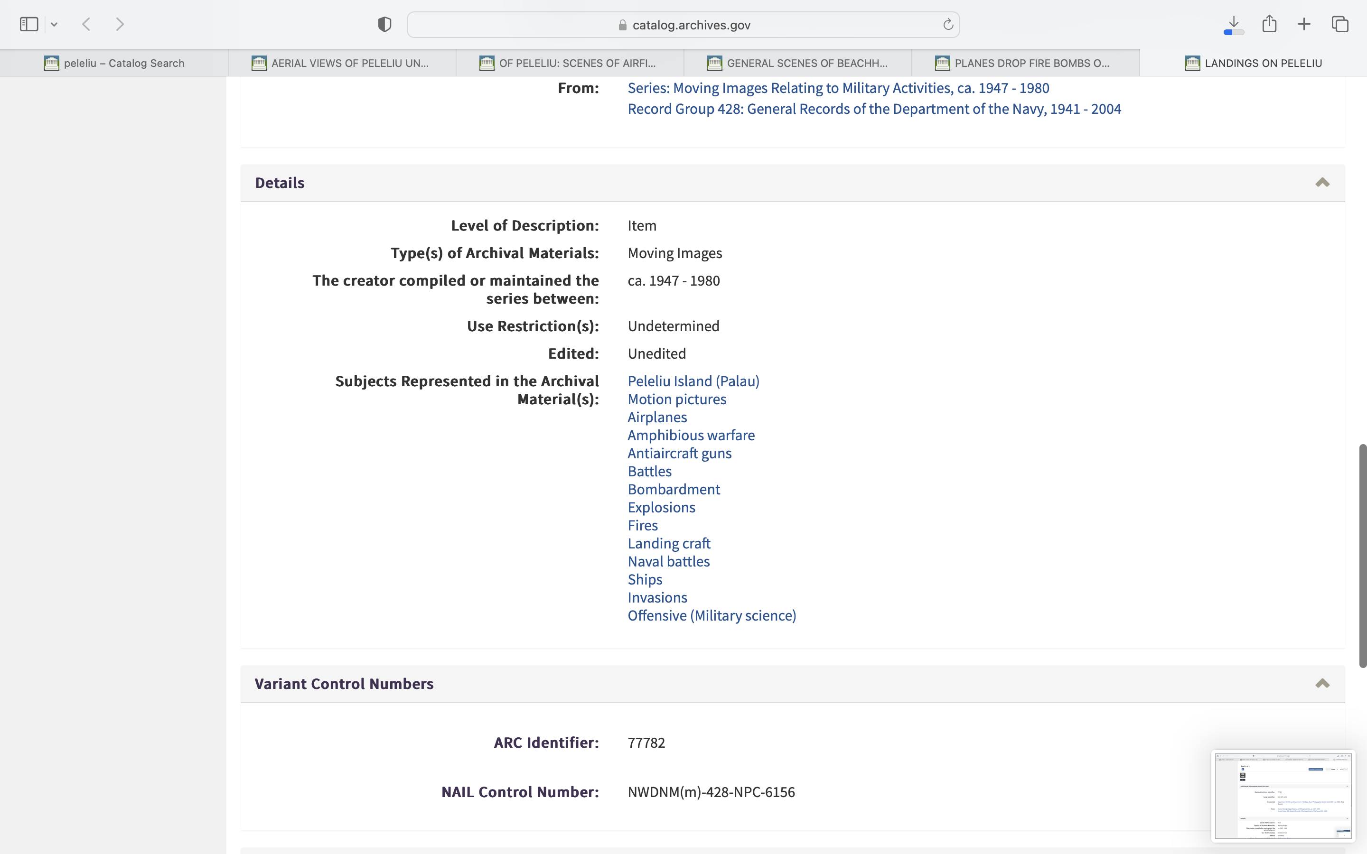Show the tab overview icon
Screen dimensions: 1367x854
[x=1340, y=24]
